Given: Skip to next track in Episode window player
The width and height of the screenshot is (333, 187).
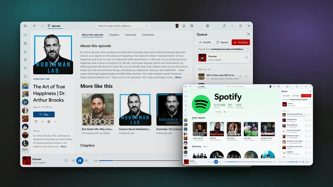Looking at the screenshot, I should (86, 160).
